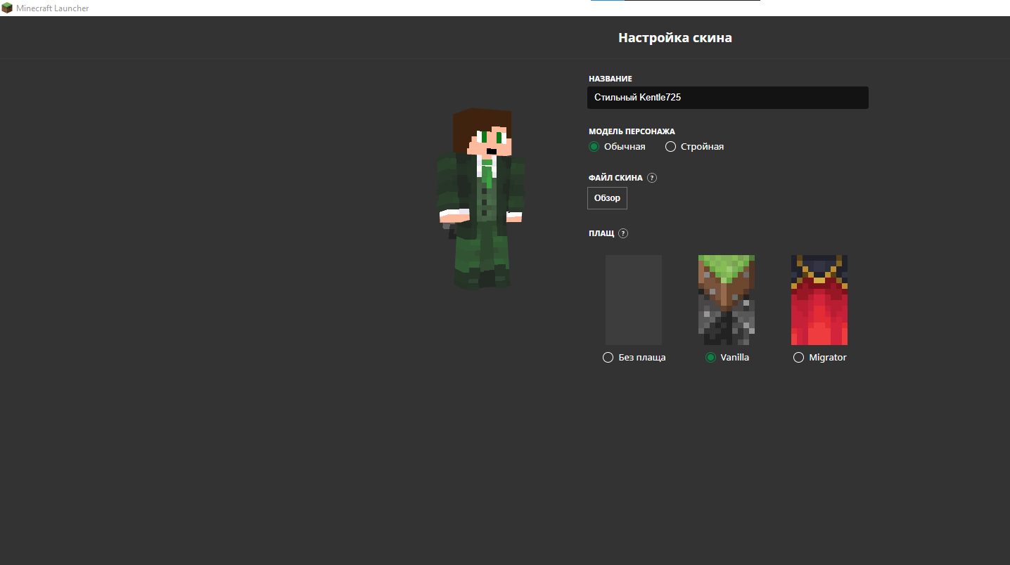Pick the red Migrator cape preview image
Image resolution: width=1010 pixels, height=565 pixels.
[x=819, y=300]
